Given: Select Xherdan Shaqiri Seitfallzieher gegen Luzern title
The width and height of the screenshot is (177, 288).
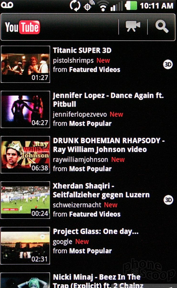Looking at the screenshot, I should coord(101,190).
